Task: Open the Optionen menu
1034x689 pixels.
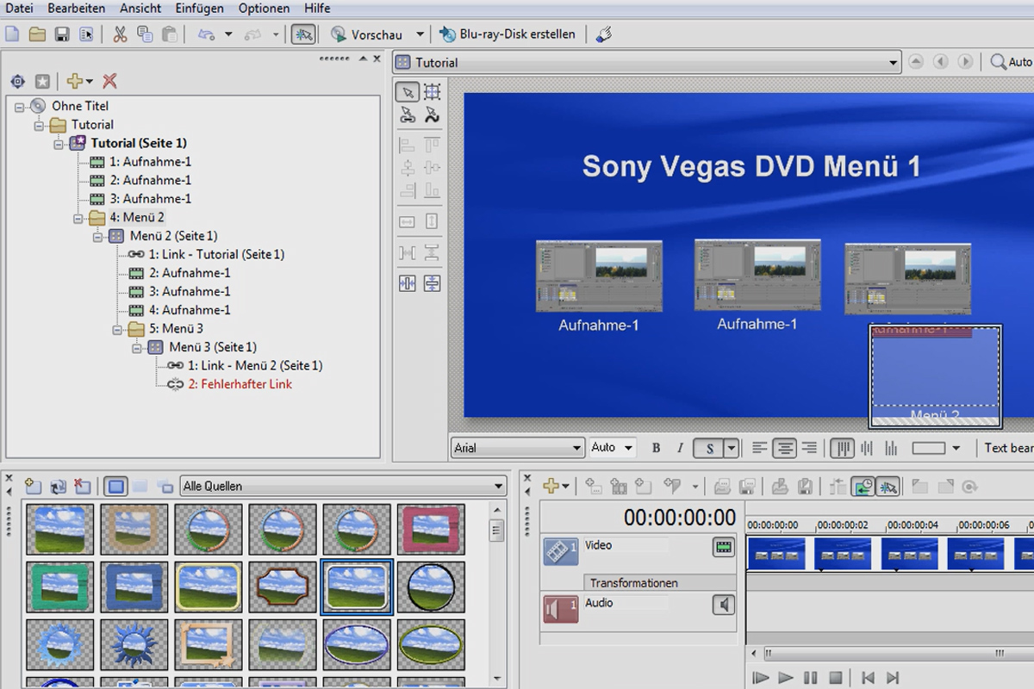Action: tap(264, 8)
